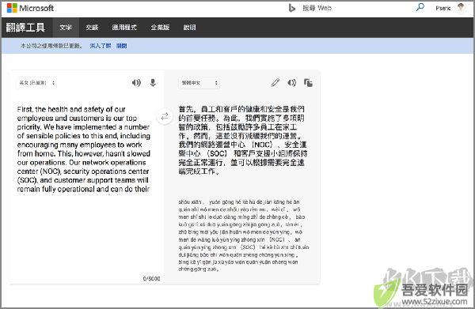Open the Pseric user avatar

pyautogui.click(x=461, y=8)
